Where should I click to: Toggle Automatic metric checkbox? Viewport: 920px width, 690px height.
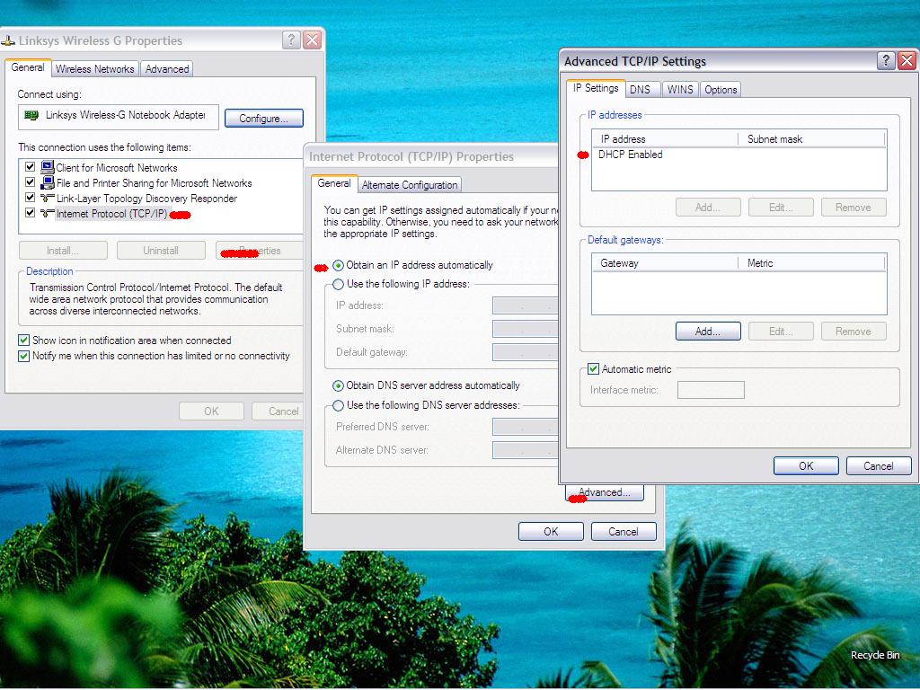(x=593, y=369)
